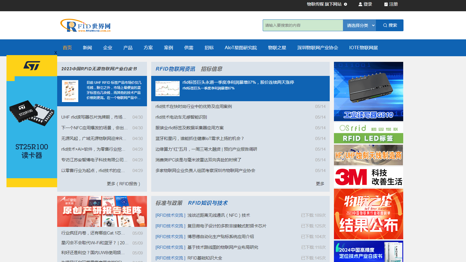Open the 物联之星 nav item
466x262 pixels.
[277, 48]
